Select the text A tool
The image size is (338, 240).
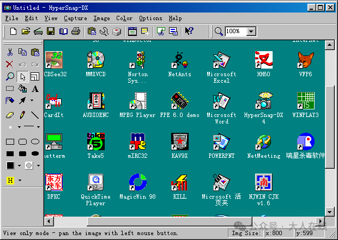[35, 89]
